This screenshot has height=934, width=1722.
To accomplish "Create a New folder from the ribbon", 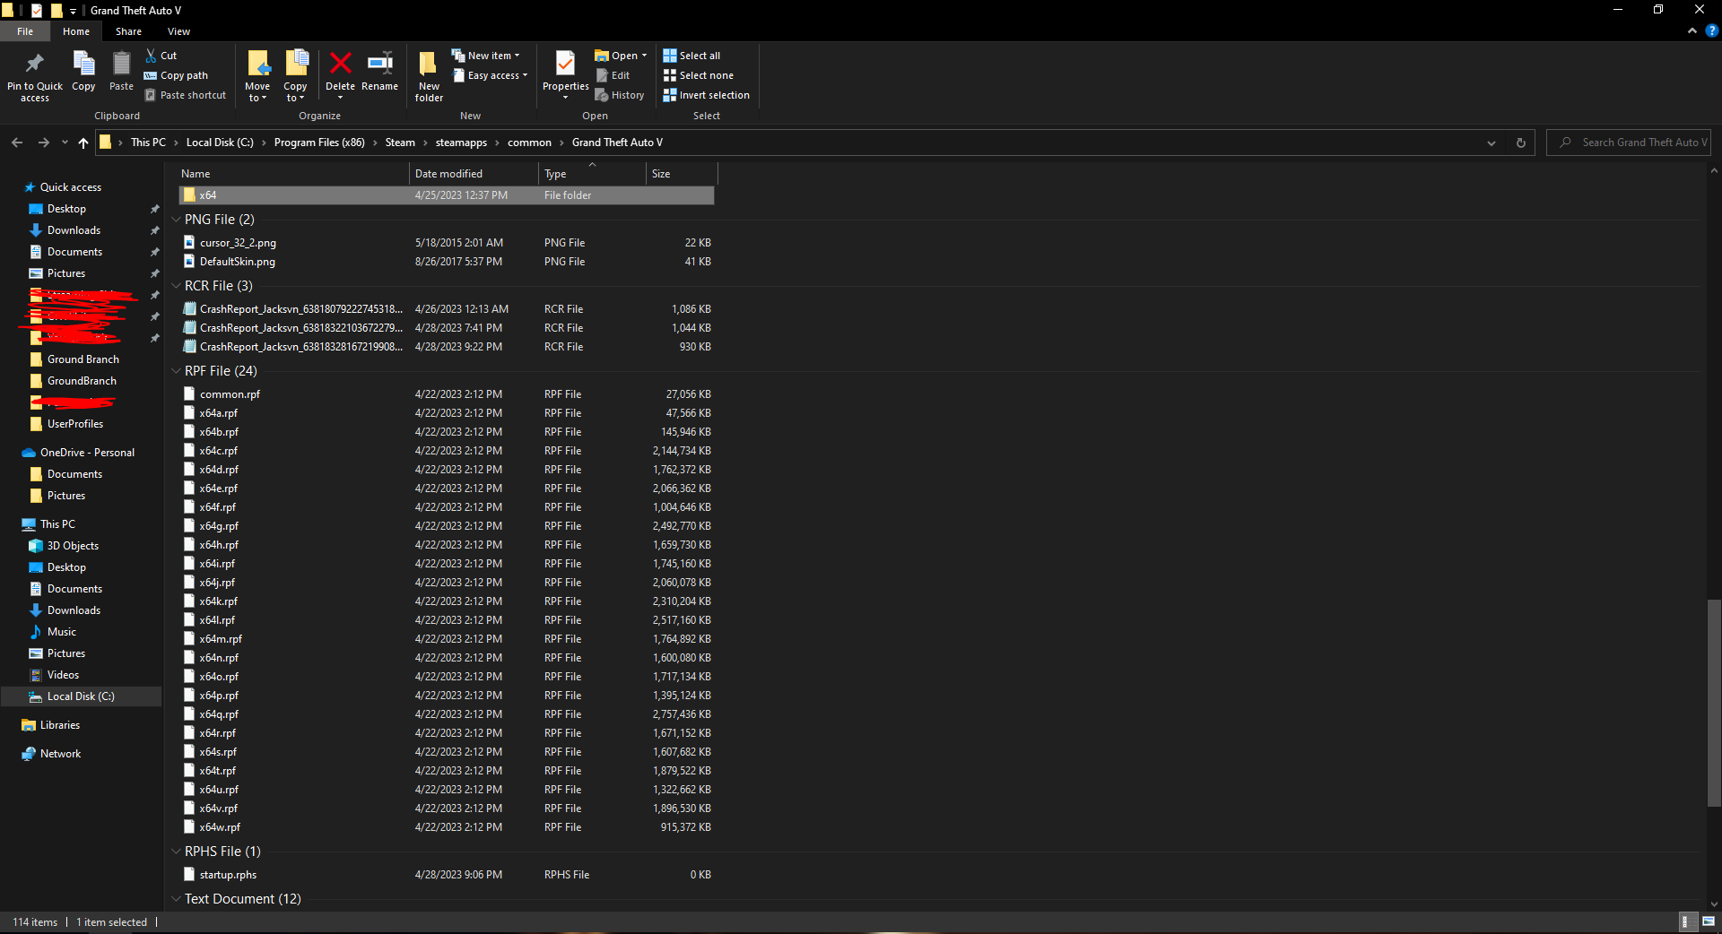I will pyautogui.click(x=429, y=75).
